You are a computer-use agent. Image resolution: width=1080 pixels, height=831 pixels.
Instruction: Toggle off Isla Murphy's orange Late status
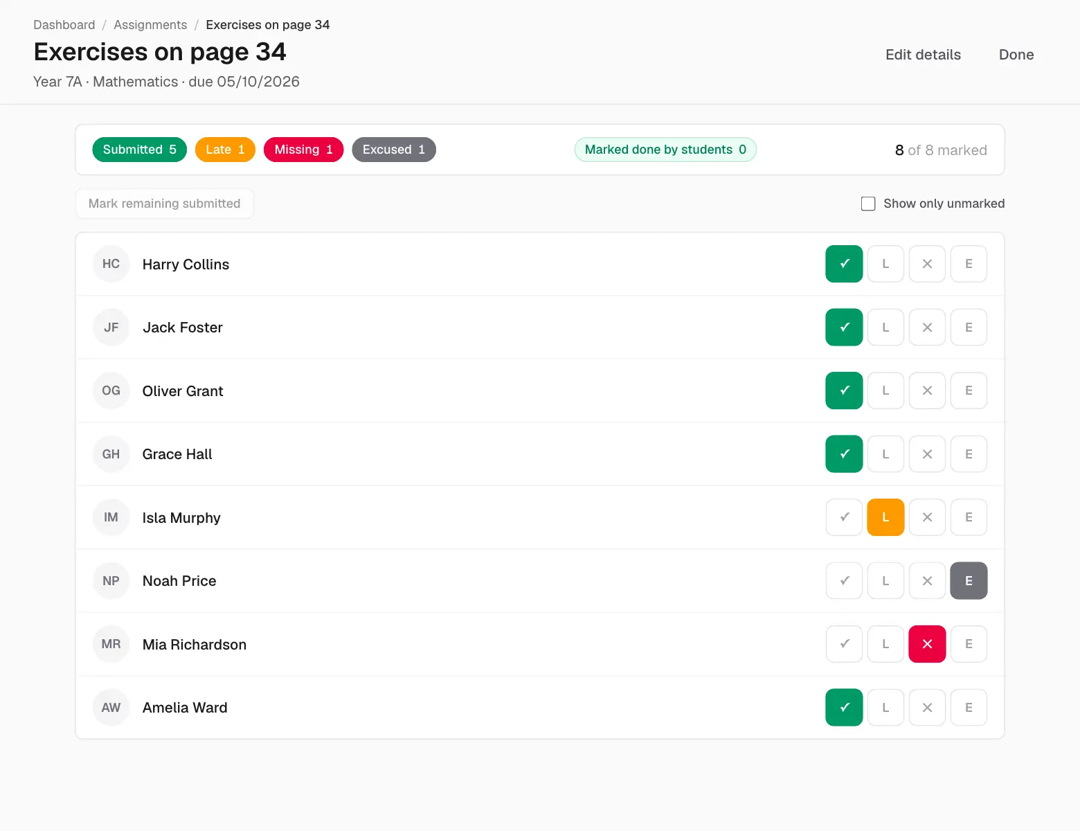(885, 517)
